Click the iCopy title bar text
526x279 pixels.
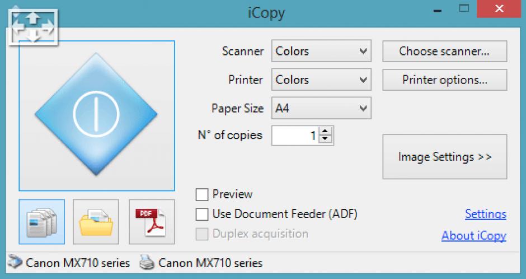(266, 13)
